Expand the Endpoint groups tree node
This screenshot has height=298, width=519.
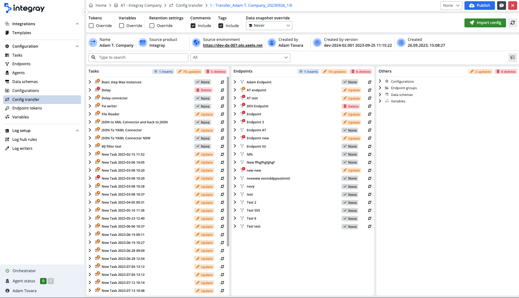click(380, 88)
